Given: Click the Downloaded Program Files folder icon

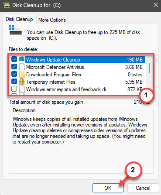Looking at the screenshot, I should click(22, 74).
